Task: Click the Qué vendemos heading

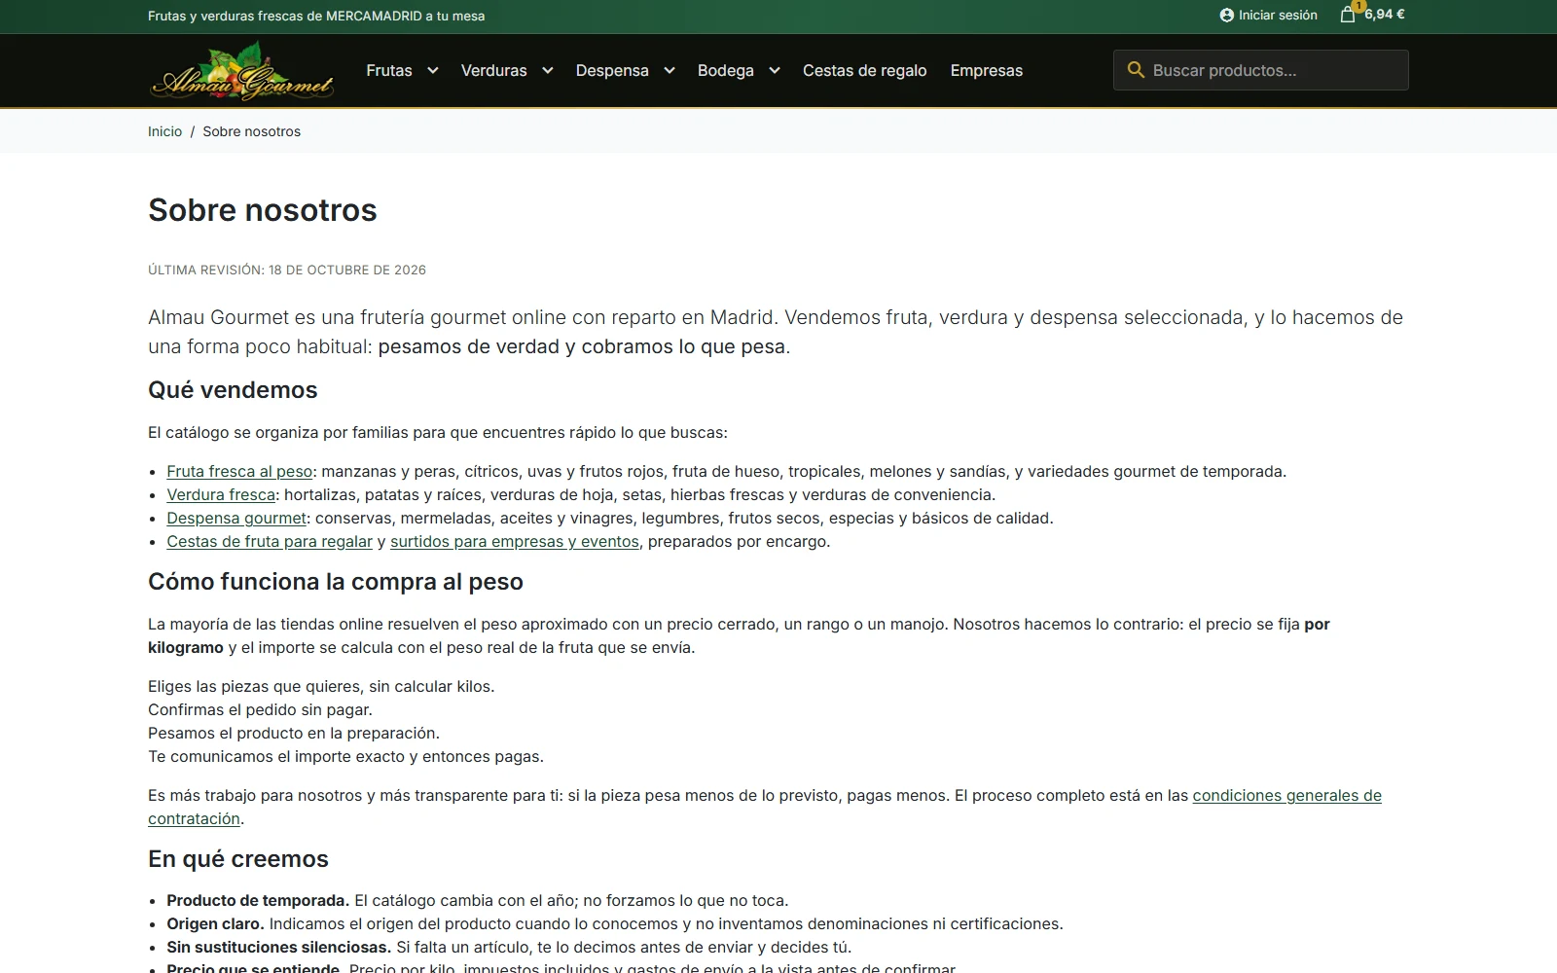Action: point(233,390)
